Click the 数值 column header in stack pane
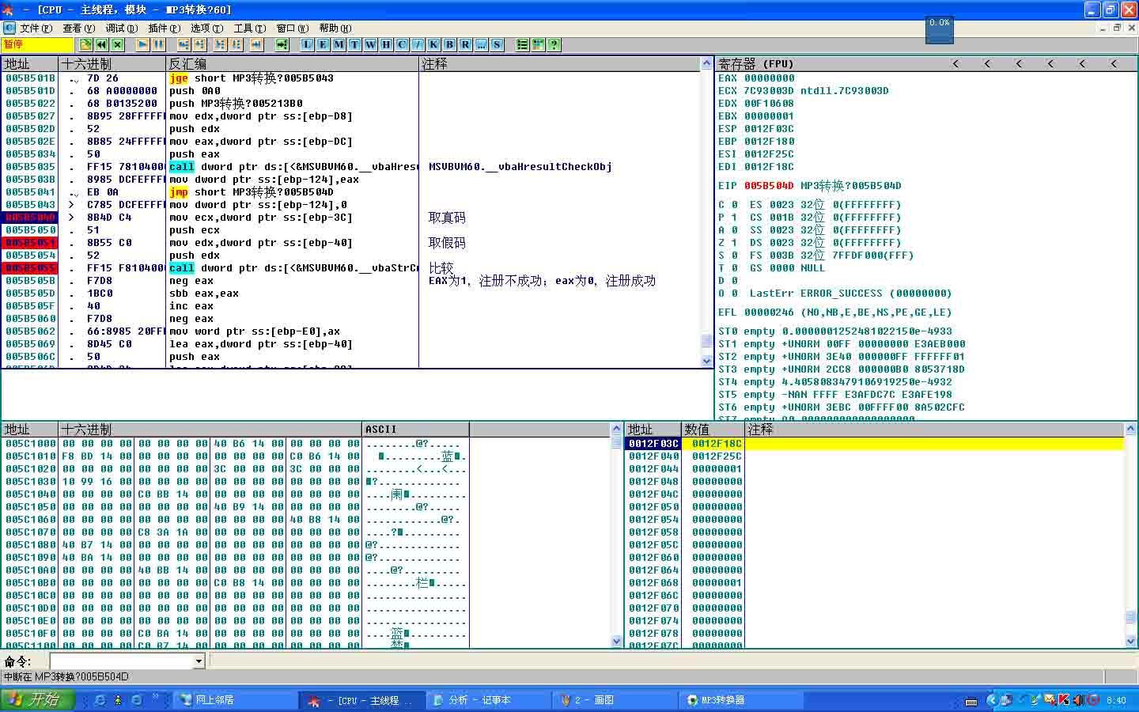Image resolution: width=1139 pixels, height=712 pixels. (713, 430)
